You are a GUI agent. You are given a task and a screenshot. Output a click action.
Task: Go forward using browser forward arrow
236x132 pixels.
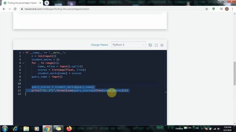tap(10, 9)
